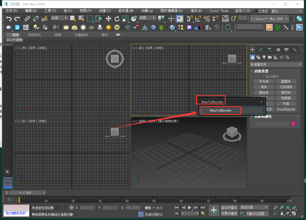Open the 工作区 默认 dropdown
The height and width of the screenshot is (220, 306).
[286, 11]
